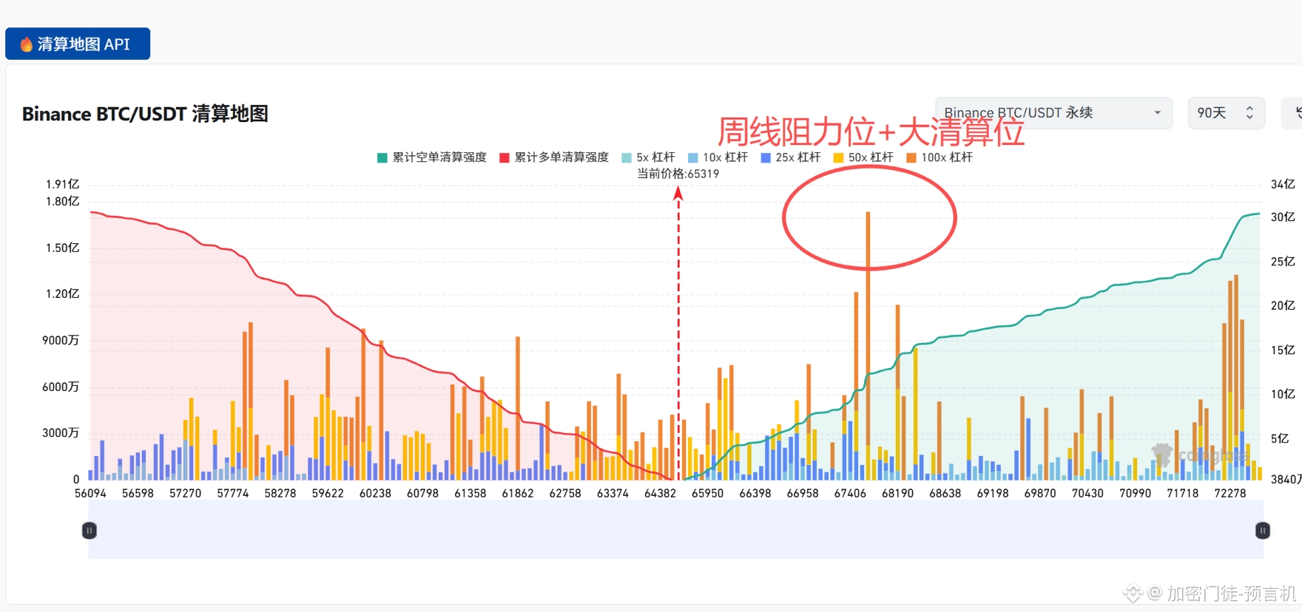The height and width of the screenshot is (612, 1302).
Task: Click the 9000万 left axis label
Action: (x=61, y=340)
